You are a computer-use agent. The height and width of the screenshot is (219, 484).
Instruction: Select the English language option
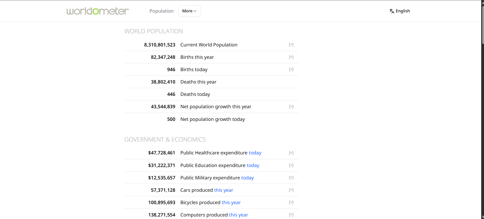click(x=402, y=11)
